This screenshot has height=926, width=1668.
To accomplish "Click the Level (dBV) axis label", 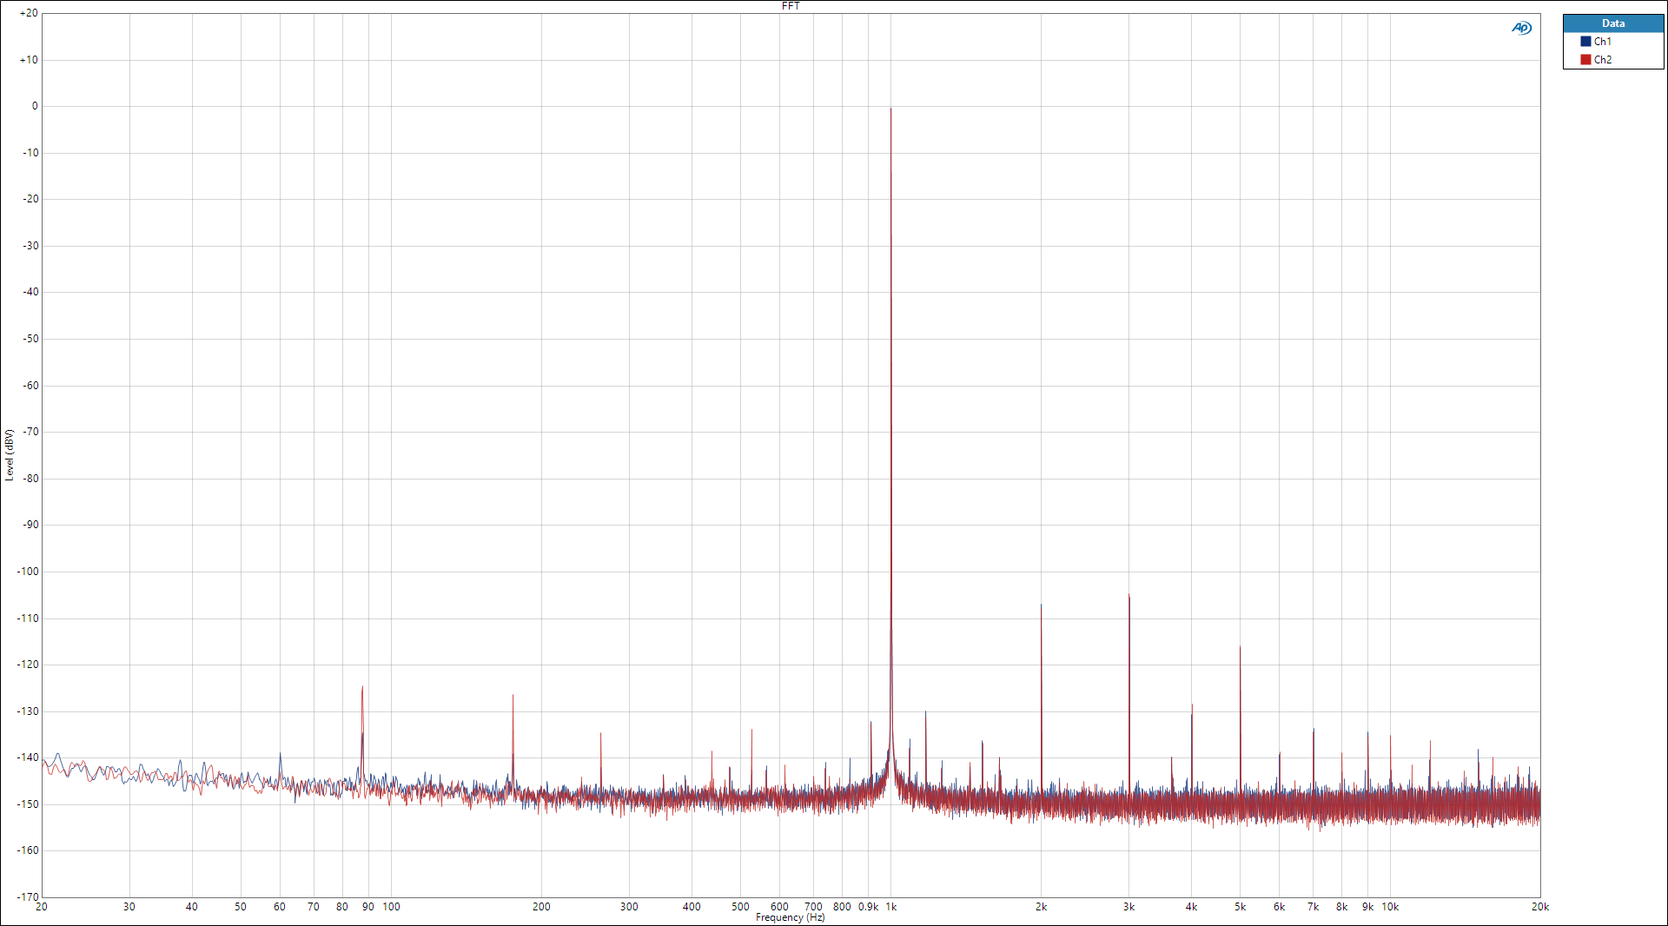I will tap(9, 454).
